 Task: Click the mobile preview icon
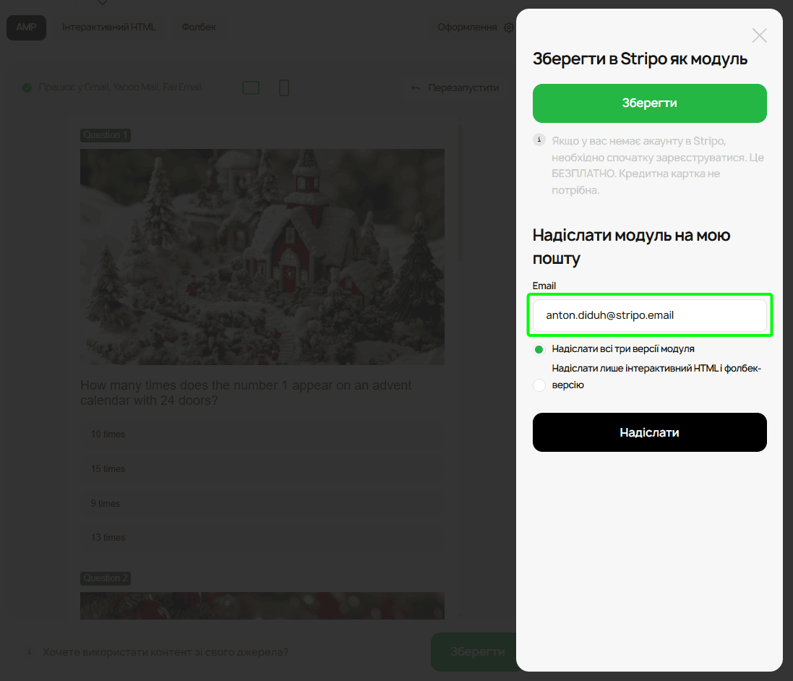click(284, 87)
